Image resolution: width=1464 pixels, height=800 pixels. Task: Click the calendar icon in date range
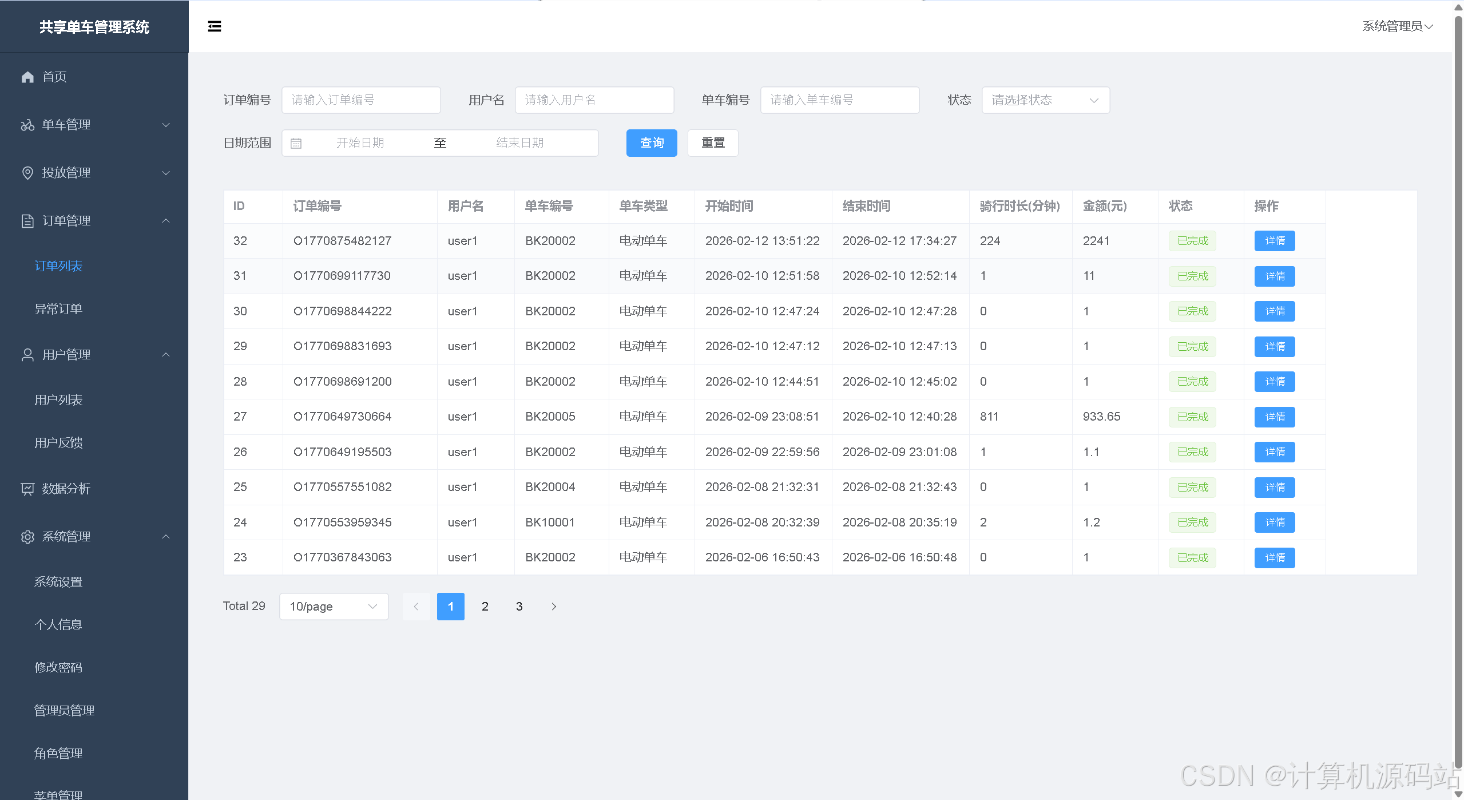[296, 143]
